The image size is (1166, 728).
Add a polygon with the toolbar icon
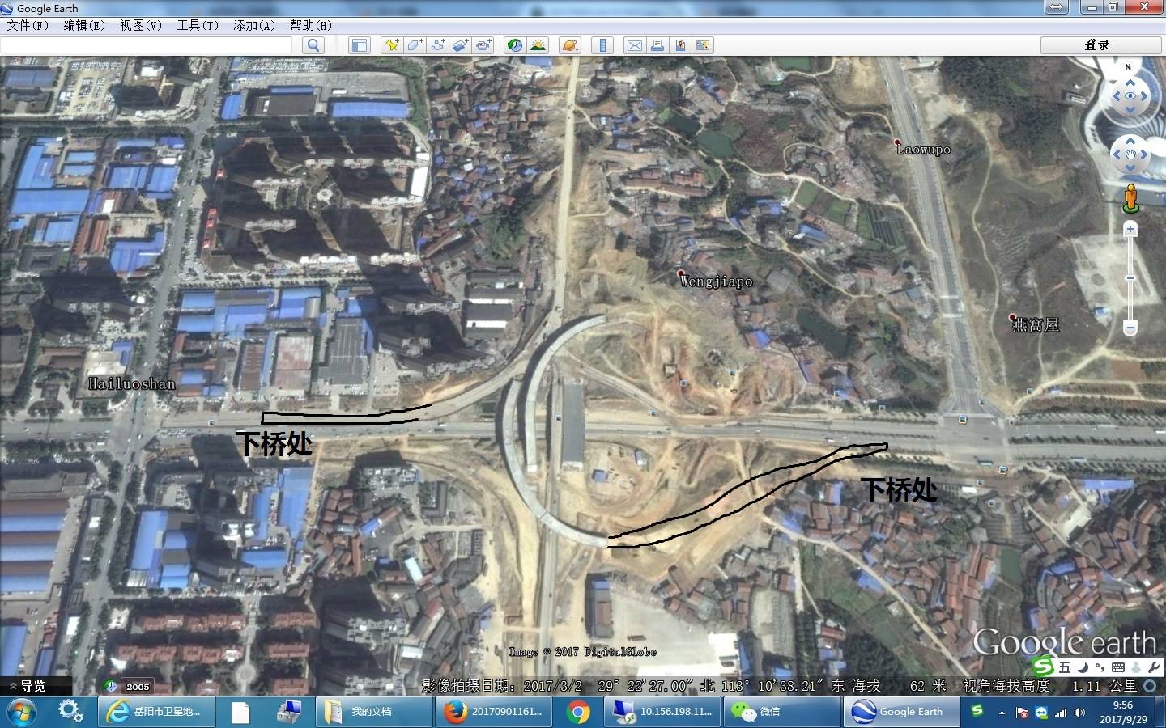(x=415, y=45)
